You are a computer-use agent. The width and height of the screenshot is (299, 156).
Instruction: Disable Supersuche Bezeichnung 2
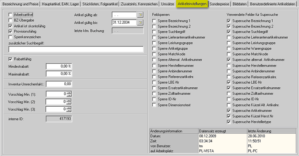point(229,26)
